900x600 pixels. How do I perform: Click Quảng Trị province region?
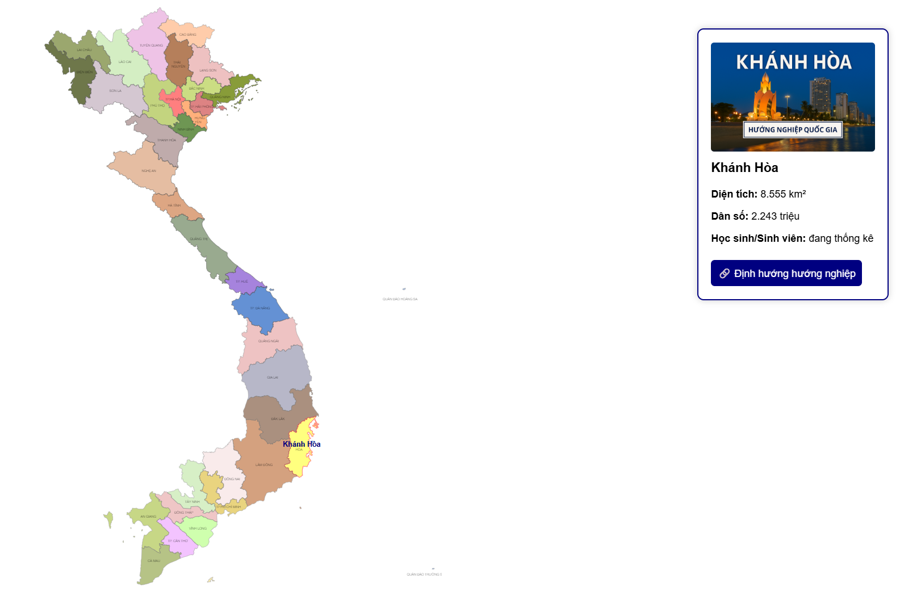coord(199,240)
